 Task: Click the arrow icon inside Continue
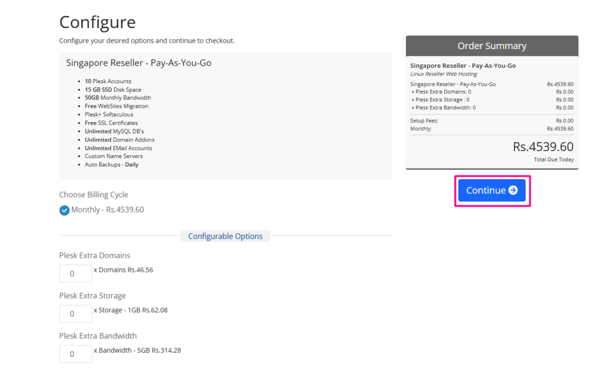coord(513,190)
